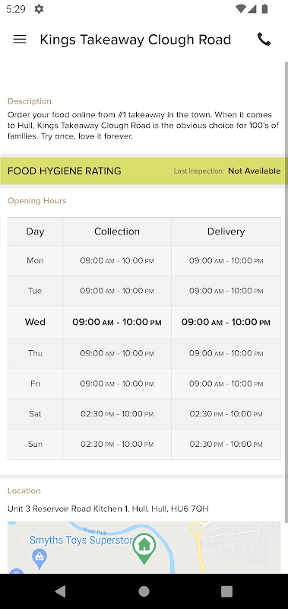Click the Food Hygiene Rating banner
Image resolution: width=288 pixels, height=609 pixels.
tap(144, 171)
